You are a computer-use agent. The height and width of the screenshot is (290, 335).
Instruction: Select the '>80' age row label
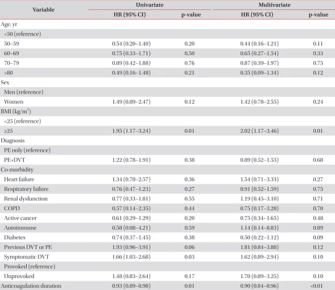(8, 73)
